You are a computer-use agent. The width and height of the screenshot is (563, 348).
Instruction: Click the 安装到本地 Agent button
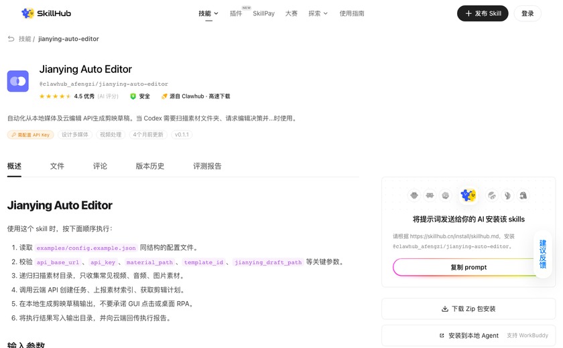pos(468,335)
